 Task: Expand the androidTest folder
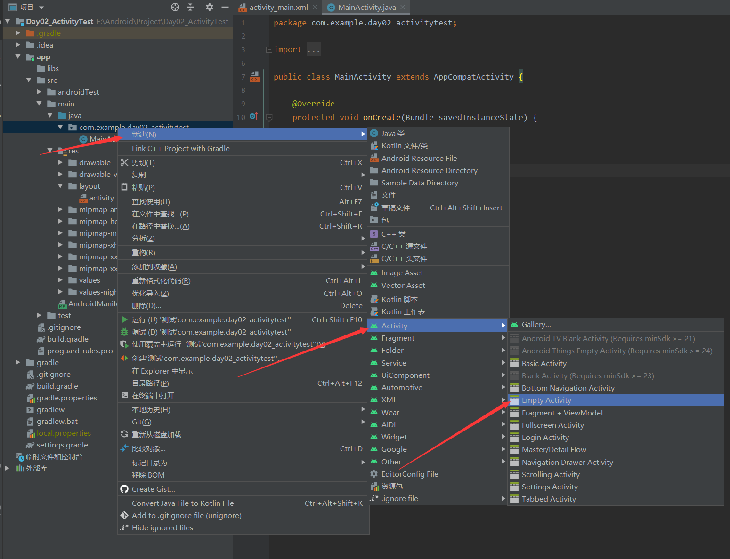pos(39,92)
